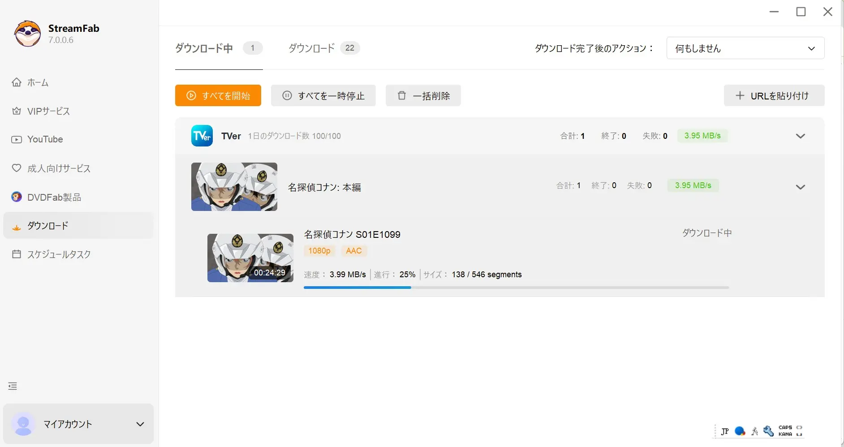Select ダウンロード in the sidebar
This screenshot has height=447, width=844.
point(78,226)
